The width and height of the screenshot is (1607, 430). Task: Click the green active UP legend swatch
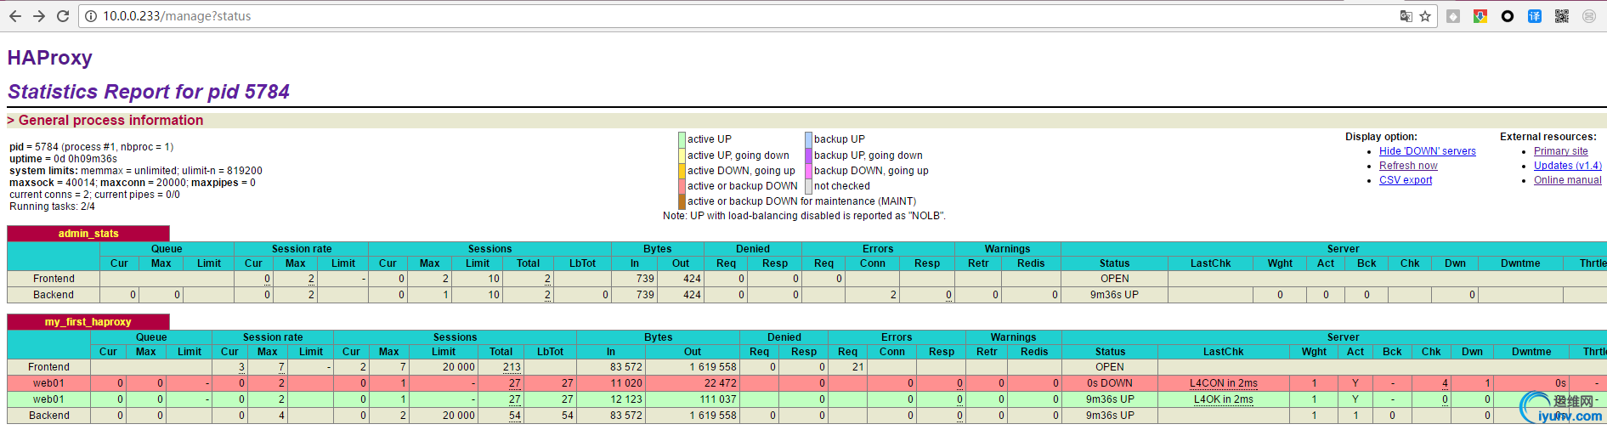682,139
